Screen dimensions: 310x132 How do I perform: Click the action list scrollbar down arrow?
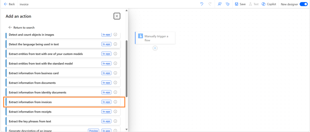pos(126,130)
